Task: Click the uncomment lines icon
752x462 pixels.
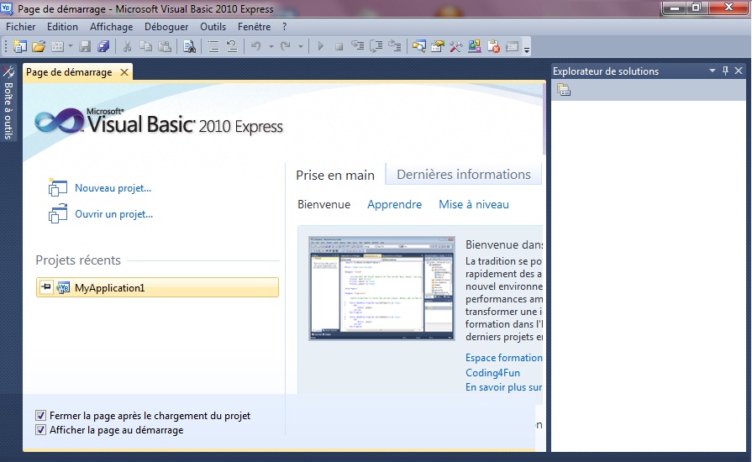Action: tap(232, 46)
